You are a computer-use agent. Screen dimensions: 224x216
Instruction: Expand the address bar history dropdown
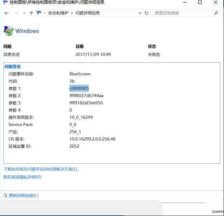tap(140, 13)
